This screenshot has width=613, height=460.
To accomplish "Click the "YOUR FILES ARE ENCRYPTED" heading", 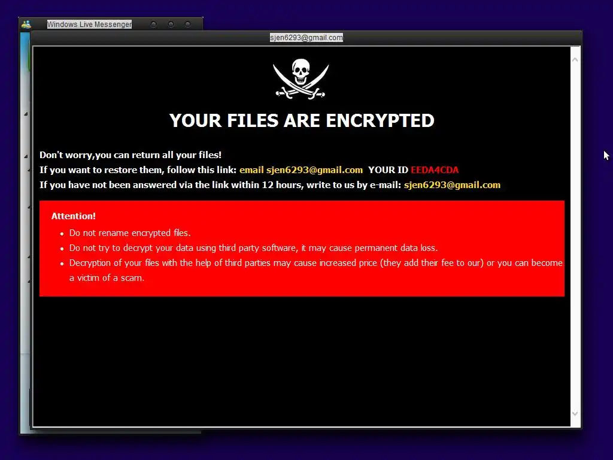I will point(302,120).
